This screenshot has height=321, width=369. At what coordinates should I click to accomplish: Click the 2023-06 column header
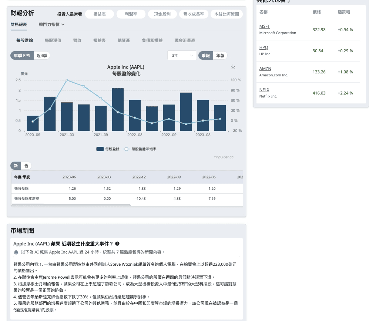click(69, 177)
